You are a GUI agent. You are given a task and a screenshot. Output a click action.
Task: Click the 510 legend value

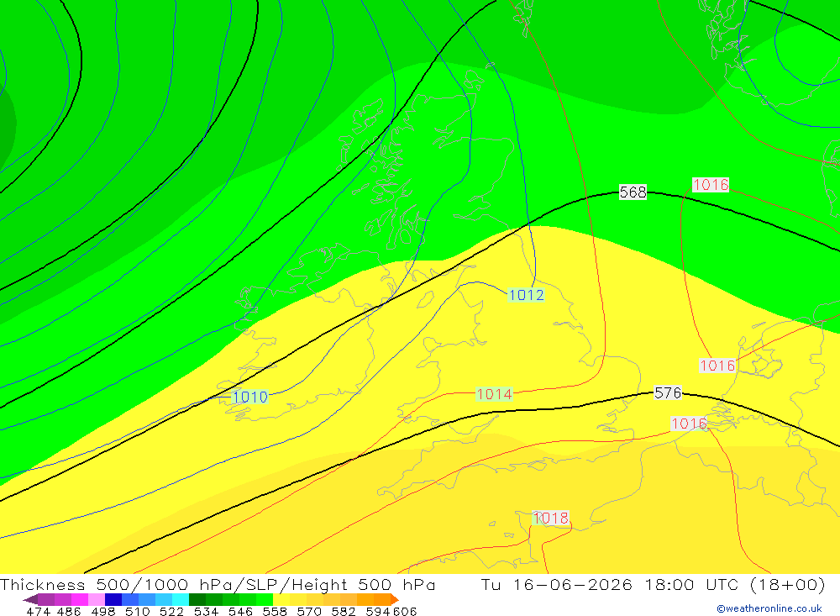pyautogui.click(x=138, y=611)
